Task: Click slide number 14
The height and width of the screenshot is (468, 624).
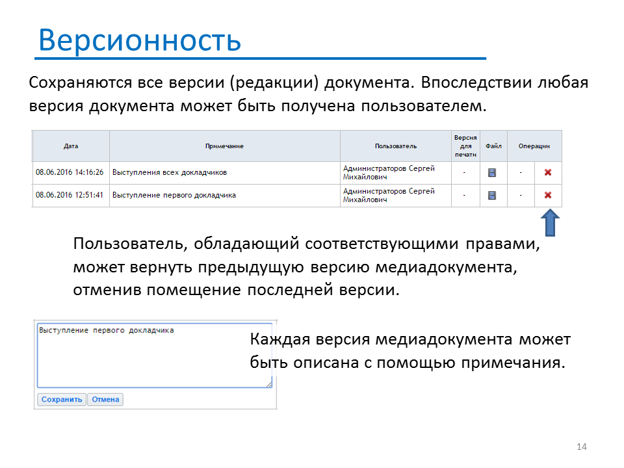Action: click(581, 447)
